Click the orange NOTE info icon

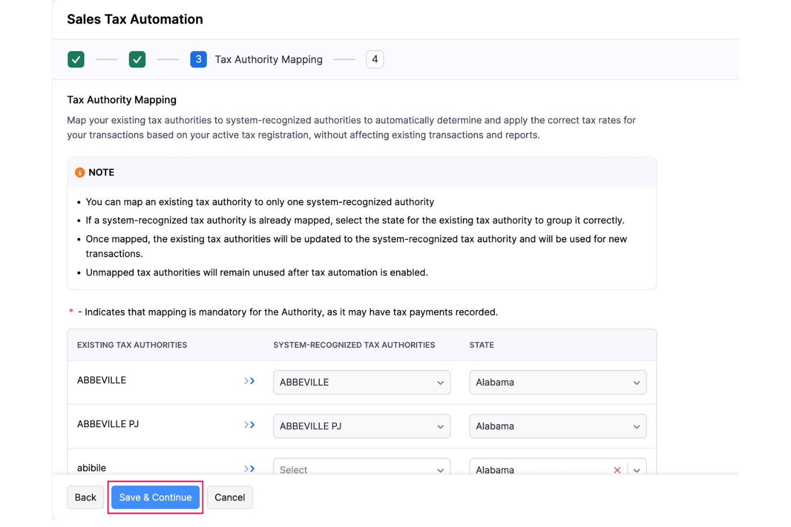[x=80, y=172]
